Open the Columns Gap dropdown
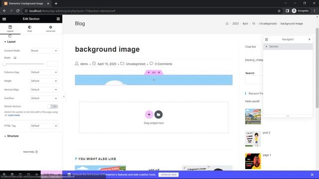319x179 pixels. (x=44, y=72)
